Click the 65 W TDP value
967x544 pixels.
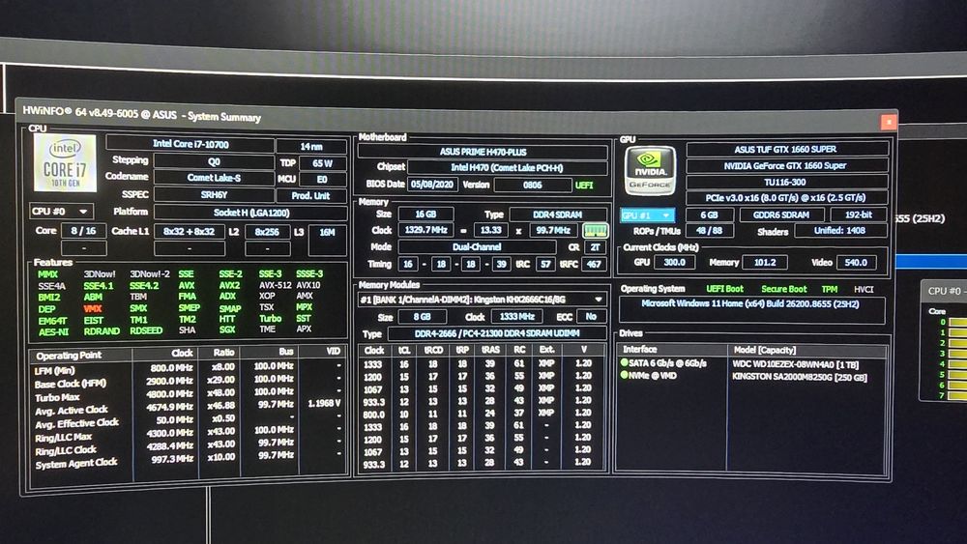pyautogui.click(x=322, y=164)
